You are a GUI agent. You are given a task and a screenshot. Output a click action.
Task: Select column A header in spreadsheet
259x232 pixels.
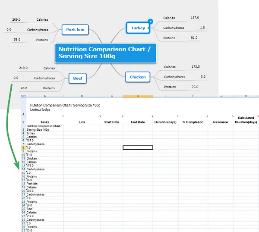coord(45,96)
